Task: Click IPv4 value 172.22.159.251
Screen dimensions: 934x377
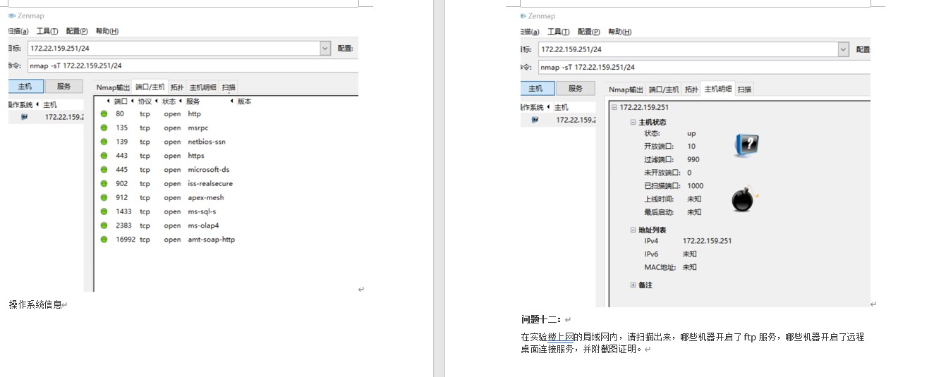Action: pos(707,241)
